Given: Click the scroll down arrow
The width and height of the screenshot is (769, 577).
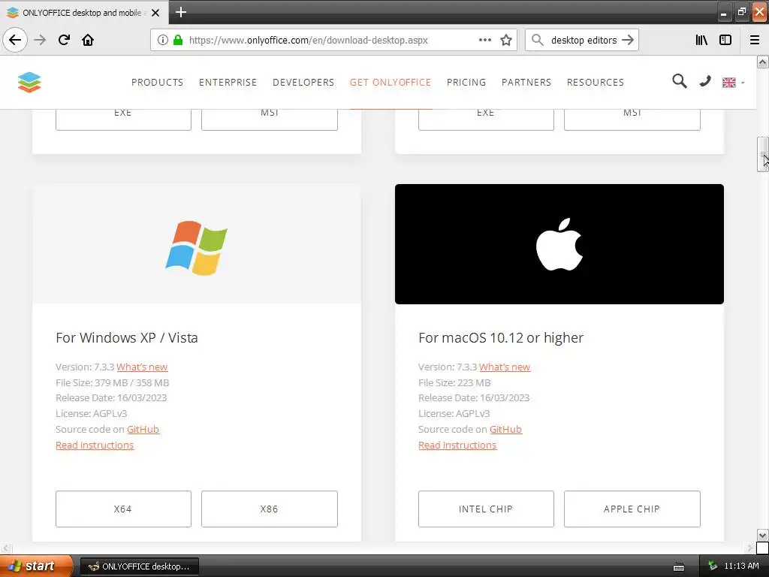Looking at the screenshot, I should (x=763, y=535).
